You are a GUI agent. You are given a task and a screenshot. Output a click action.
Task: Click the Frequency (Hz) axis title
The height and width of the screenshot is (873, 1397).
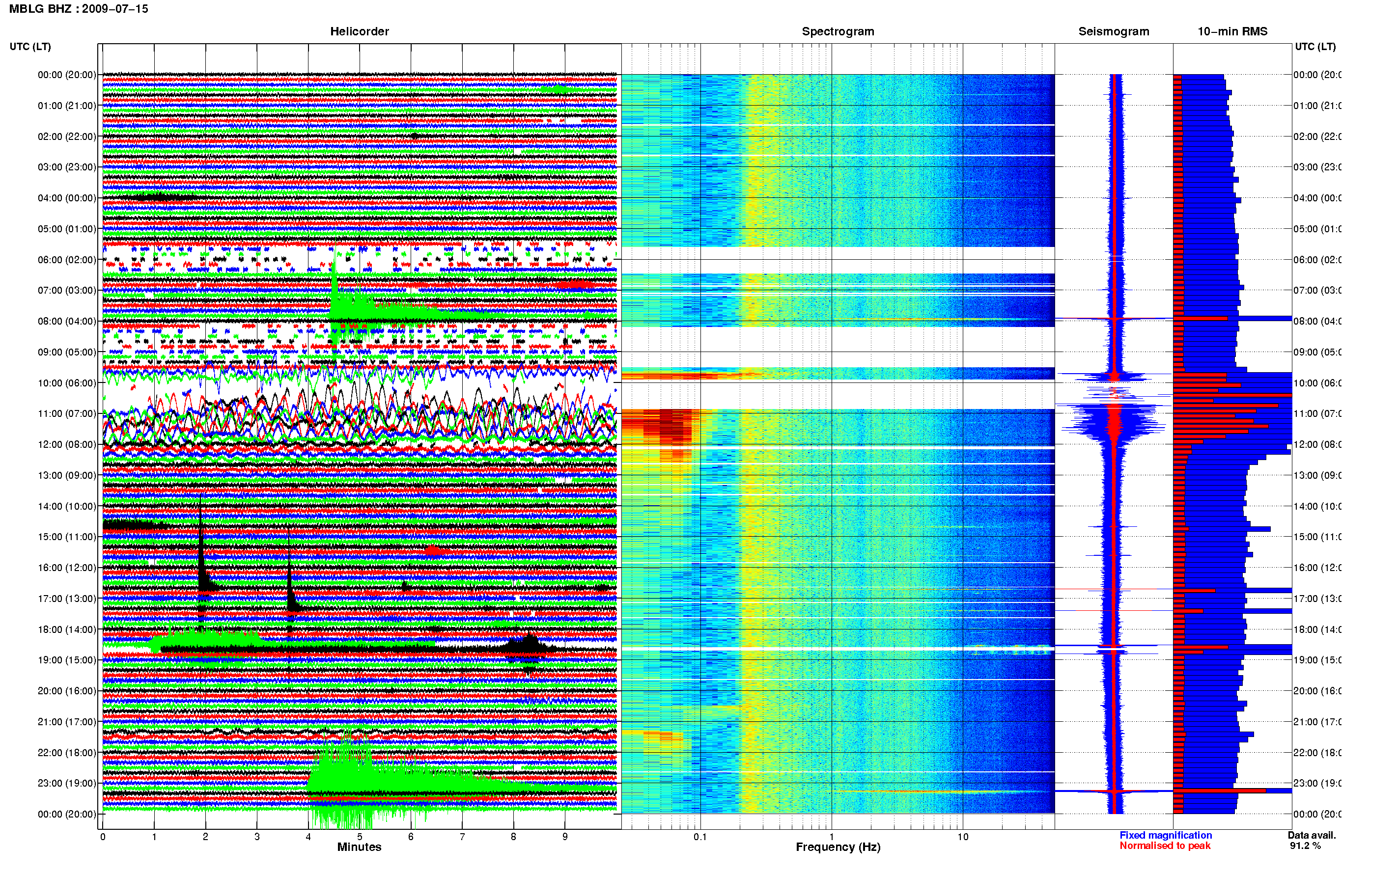tap(838, 847)
